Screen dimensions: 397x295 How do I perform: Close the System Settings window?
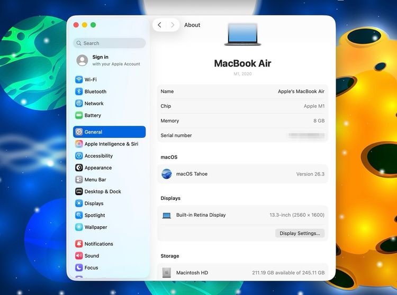point(76,25)
